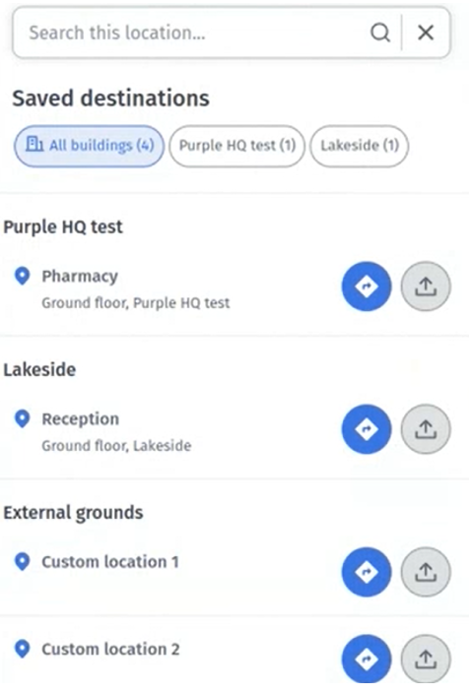The width and height of the screenshot is (471, 695).
Task: Click the search magnifier icon
Action: (380, 32)
